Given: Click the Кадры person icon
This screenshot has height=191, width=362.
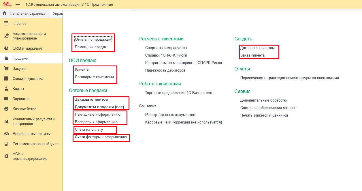Looking at the screenshot, I should click(6, 89).
